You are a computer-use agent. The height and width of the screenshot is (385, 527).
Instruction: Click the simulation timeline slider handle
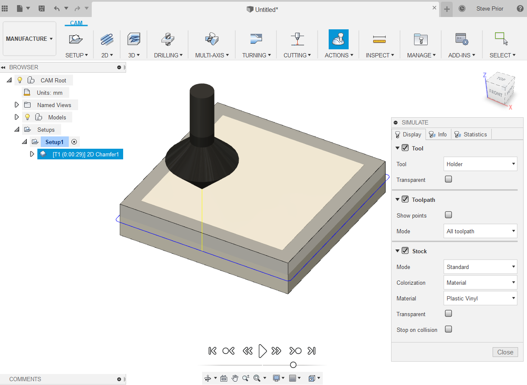point(293,364)
